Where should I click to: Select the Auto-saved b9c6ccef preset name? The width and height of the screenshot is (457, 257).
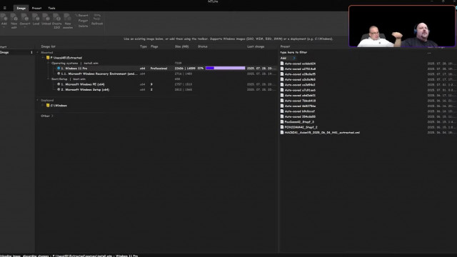(300, 111)
